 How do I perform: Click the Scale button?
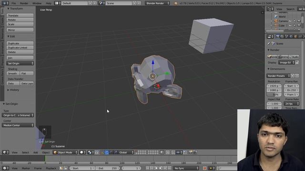tap(20, 24)
